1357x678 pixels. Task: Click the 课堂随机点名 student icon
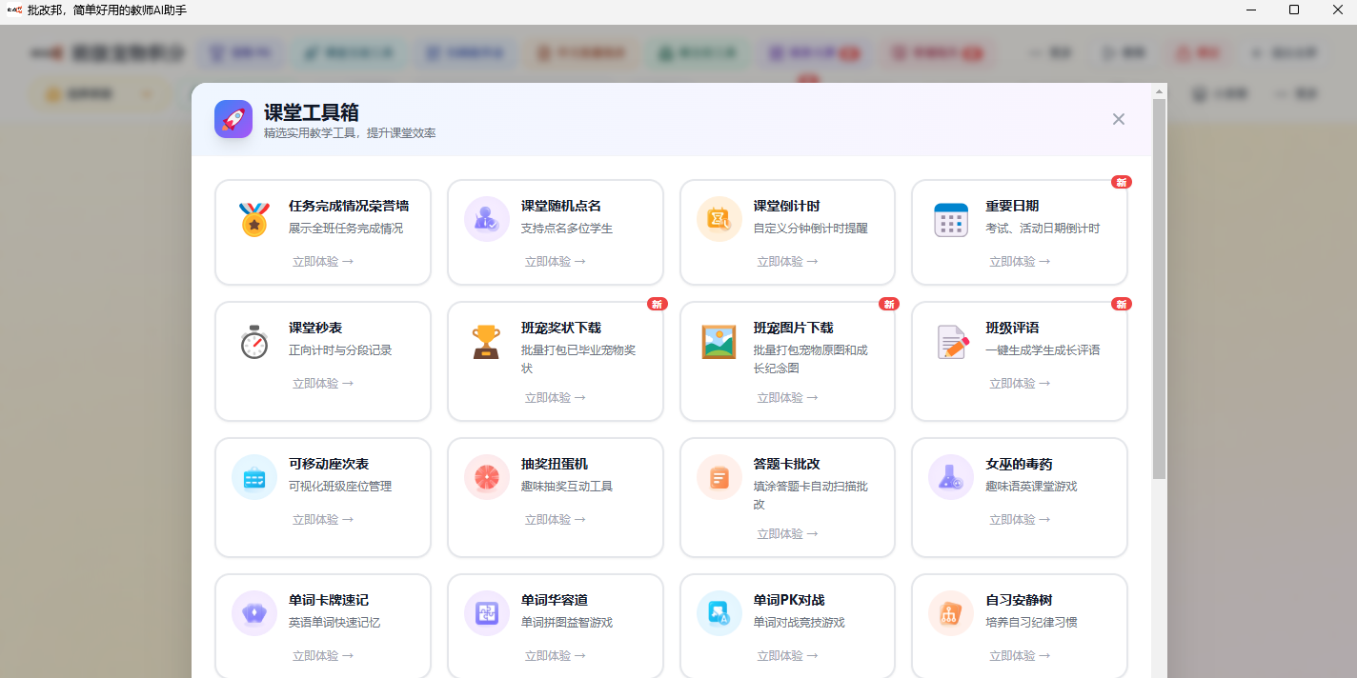(x=487, y=219)
